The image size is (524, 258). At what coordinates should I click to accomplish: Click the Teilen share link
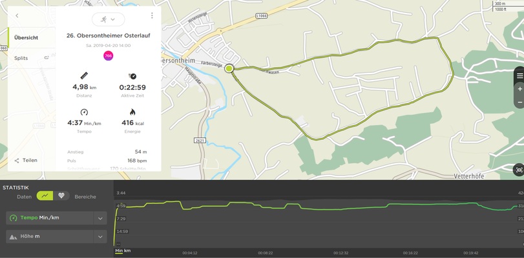[x=30, y=160]
